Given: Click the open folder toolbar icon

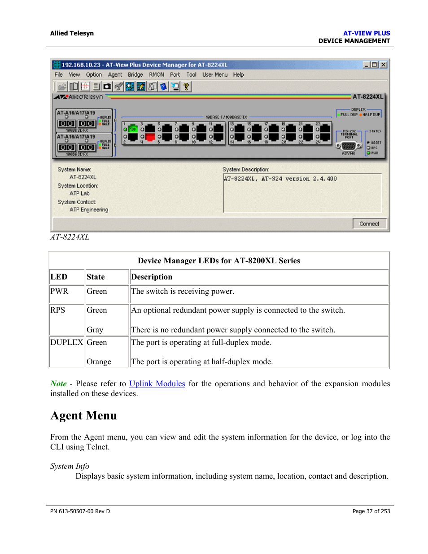Looking at the screenshot, I should click(62, 87).
